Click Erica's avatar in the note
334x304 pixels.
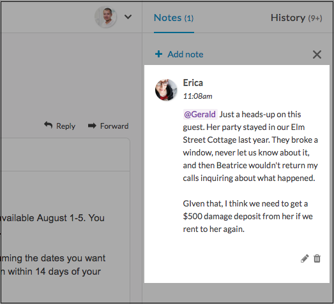pos(166,90)
